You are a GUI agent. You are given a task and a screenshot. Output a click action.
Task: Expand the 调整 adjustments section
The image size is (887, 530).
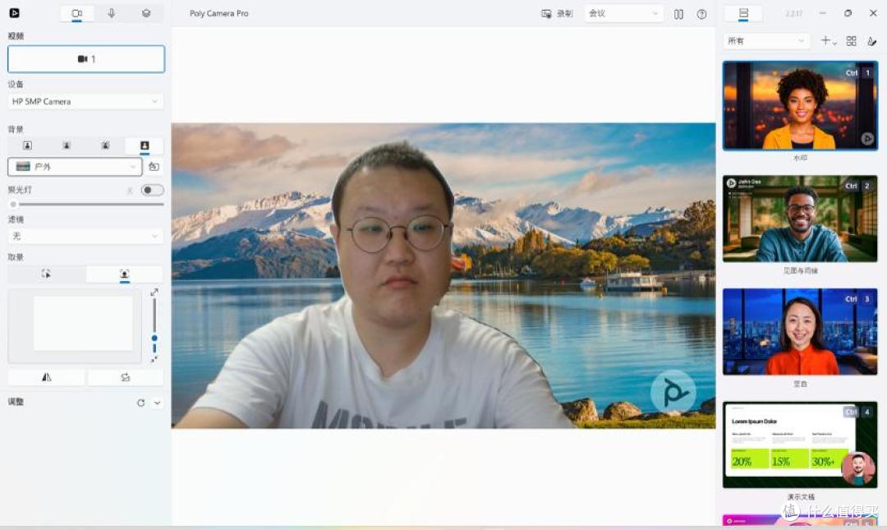[x=157, y=403]
